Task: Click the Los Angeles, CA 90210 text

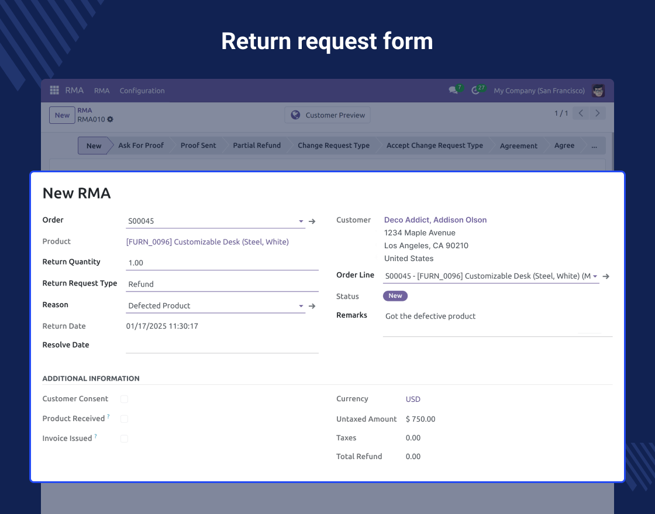Action: click(x=426, y=246)
